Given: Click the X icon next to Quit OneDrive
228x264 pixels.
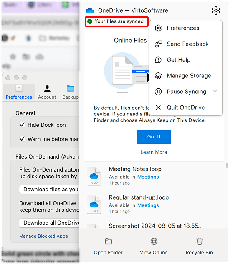Looking at the screenshot, I should pos(158,108).
